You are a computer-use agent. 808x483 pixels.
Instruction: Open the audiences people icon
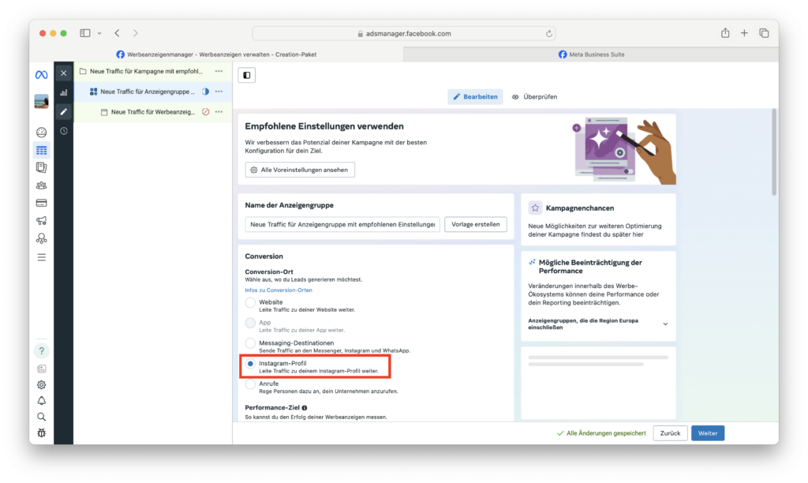(x=41, y=185)
